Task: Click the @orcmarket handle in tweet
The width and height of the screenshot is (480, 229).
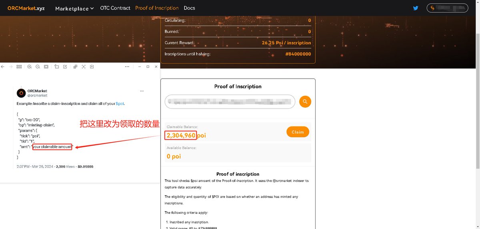Action: pos(37,96)
